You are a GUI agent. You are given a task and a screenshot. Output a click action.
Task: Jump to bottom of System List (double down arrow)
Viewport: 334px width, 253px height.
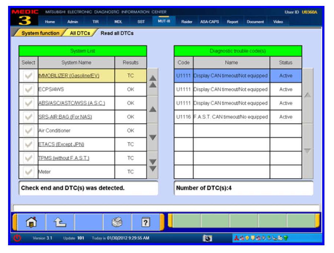152,165
